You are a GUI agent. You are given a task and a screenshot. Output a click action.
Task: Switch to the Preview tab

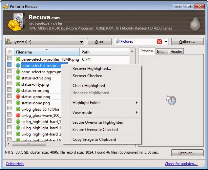click(x=147, y=51)
